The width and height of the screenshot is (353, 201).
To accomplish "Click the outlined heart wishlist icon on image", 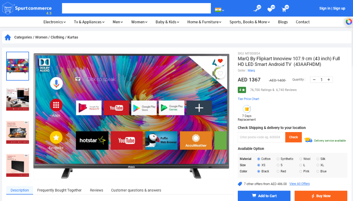I will point(220,73).
